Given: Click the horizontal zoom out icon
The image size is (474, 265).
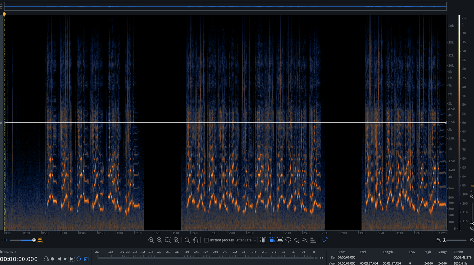Looking at the screenshot, I should (x=439, y=240).
